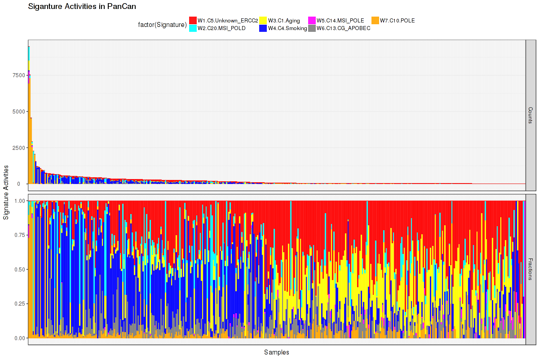Pick the blue W4.C4.Smoking legend swatch
This screenshot has width=539, height=359.
tap(263, 28)
